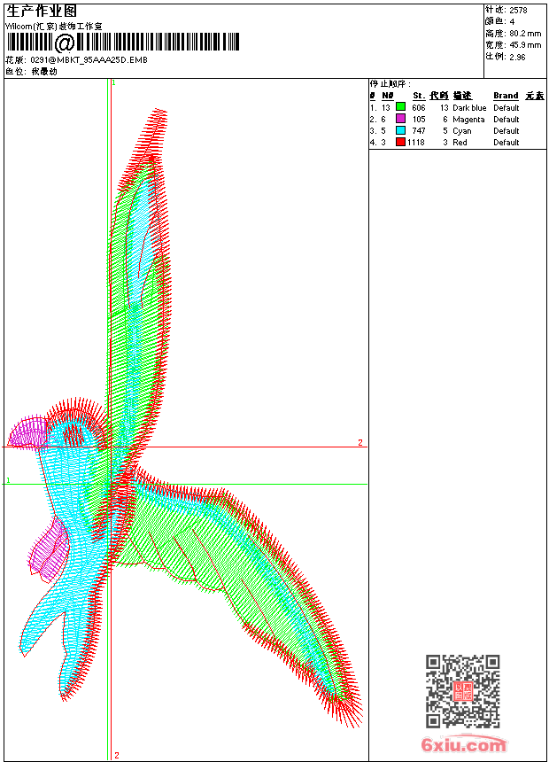The width and height of the screenshot is (549, 762).
Task: Click the Cyan thread color swatch
Action: point(400,130)
